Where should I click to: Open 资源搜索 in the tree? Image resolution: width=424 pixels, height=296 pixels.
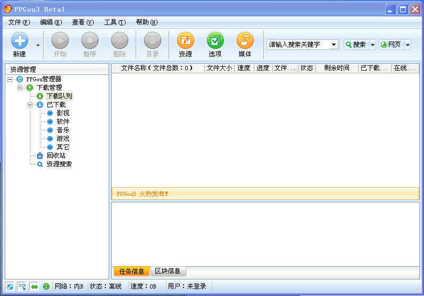[59, 164]
